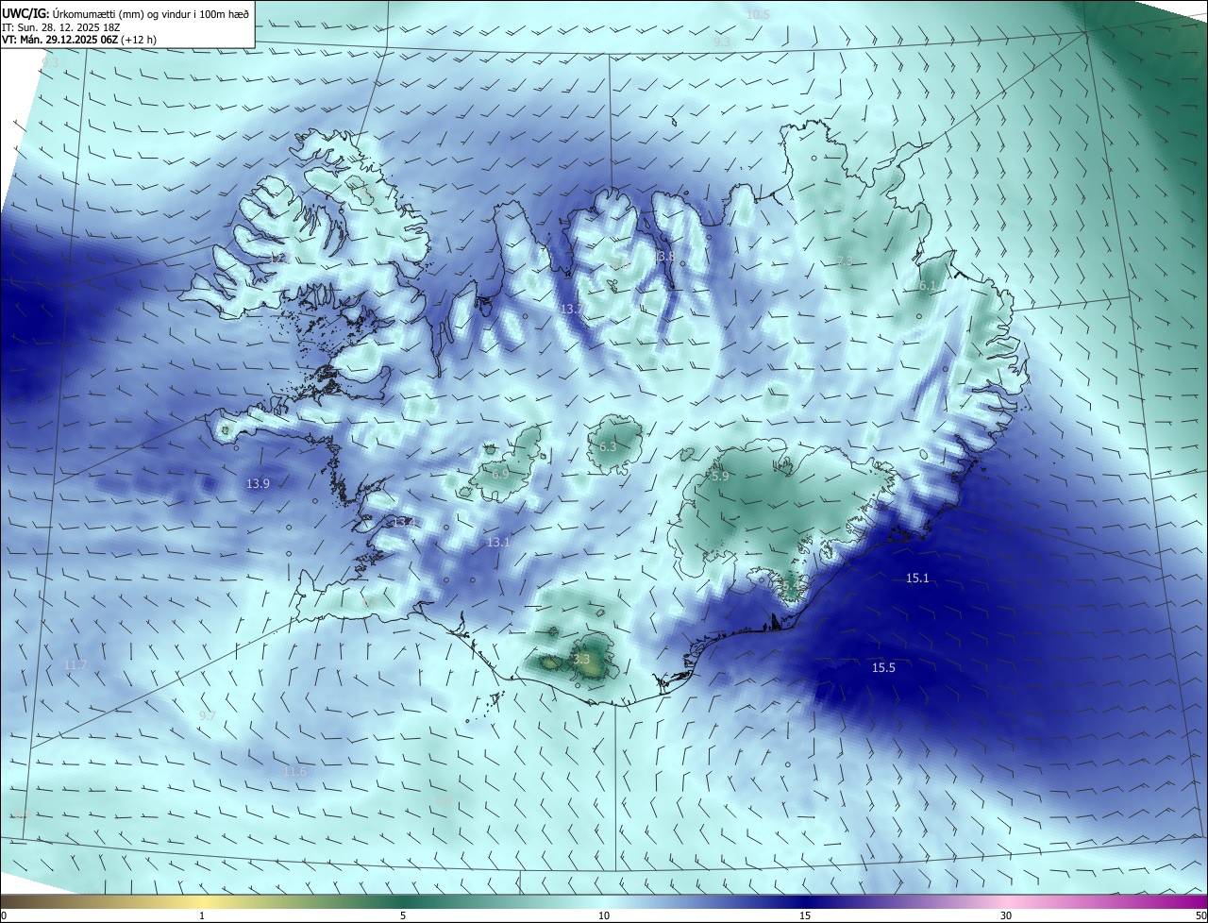Click the 11.6 value label on the map
This screenshot has width=1208, height=923.
click(x=294, y=772)
